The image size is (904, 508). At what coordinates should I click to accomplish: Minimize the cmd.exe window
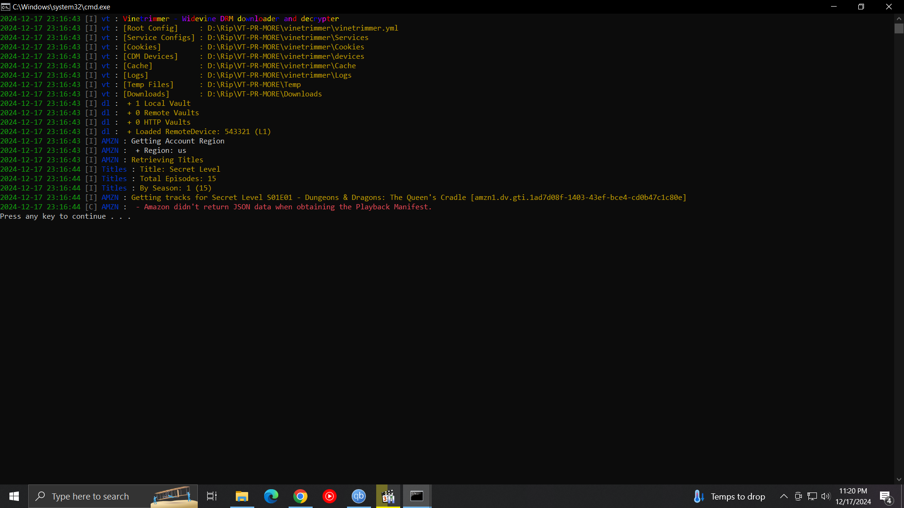[833, 7]
